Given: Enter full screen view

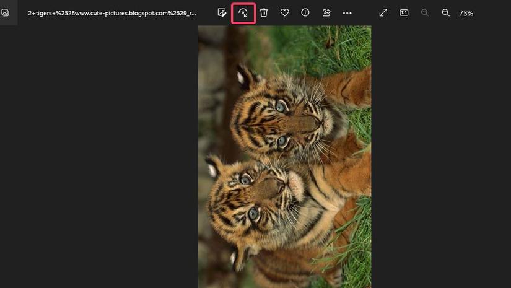Looking at the screenshot, I should 383,13.
